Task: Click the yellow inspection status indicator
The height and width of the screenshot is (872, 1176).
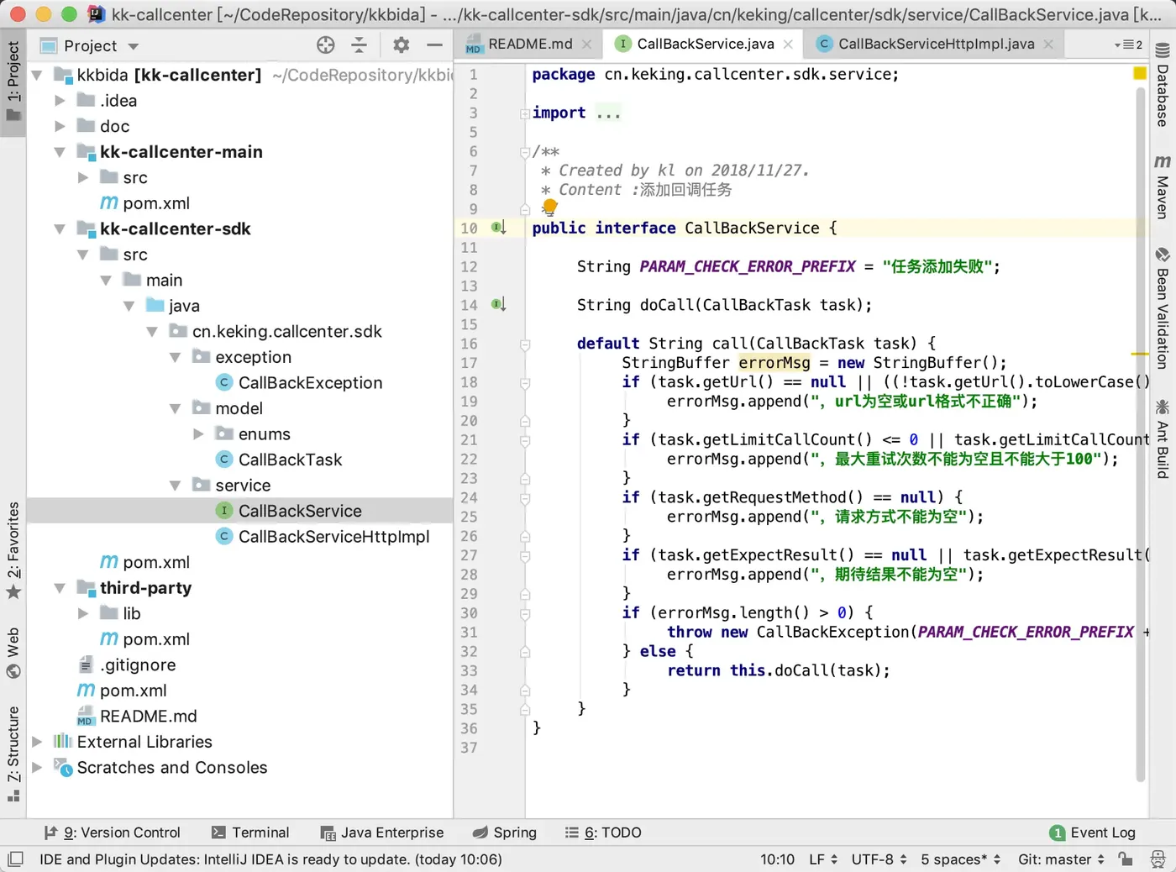Action: [x=1140, y=74]
